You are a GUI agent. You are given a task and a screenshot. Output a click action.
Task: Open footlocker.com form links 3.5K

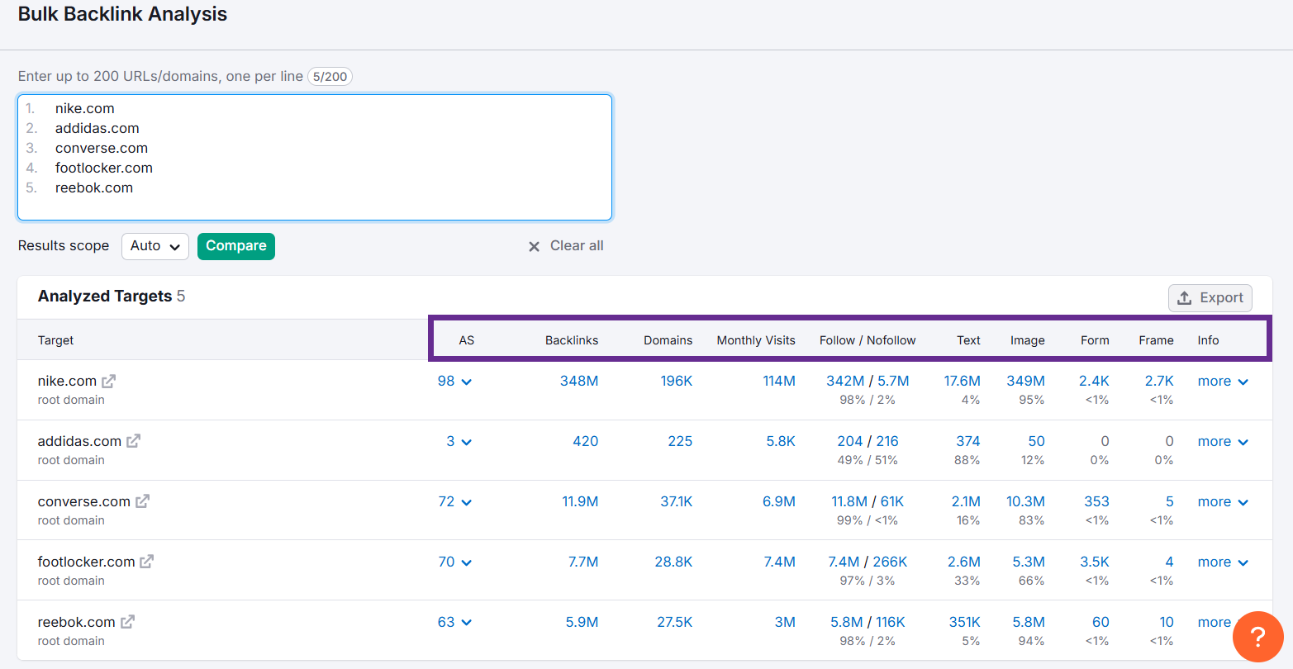tap(1095, 562)
